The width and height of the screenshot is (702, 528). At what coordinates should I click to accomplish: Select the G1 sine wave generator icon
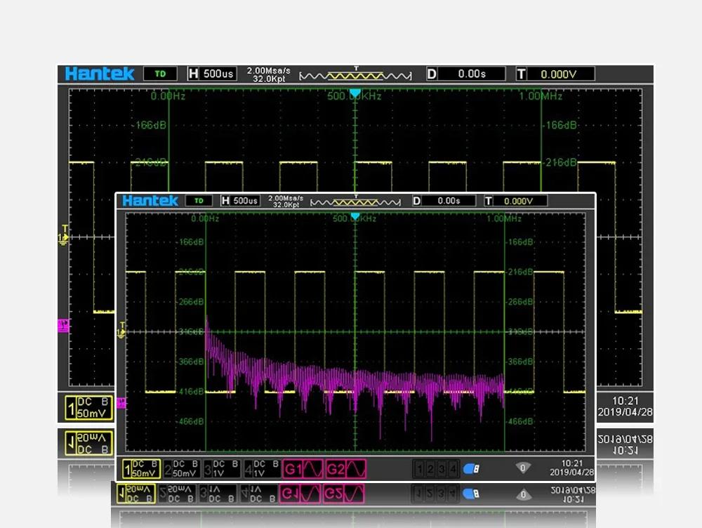point(302,468)
